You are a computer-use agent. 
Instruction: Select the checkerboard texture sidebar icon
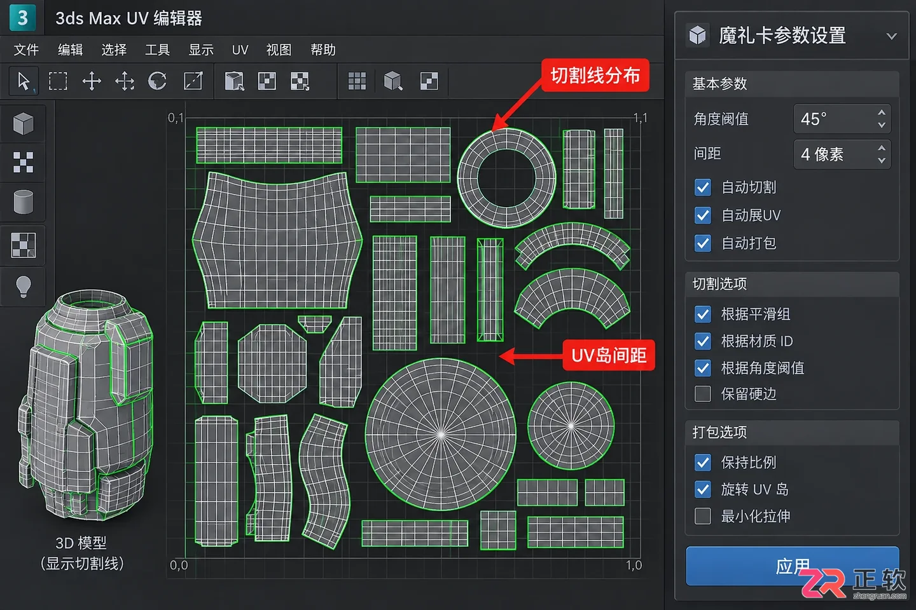coord(24,245)
